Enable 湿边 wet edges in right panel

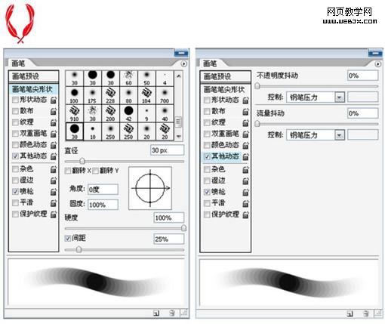(x=207, y=181)
